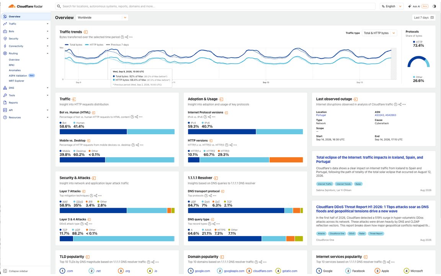Click the UDP segment in Layer 3 & 4 bar
Image resolution: width=441 pixels, height=276 pixels.
(124, 238)
